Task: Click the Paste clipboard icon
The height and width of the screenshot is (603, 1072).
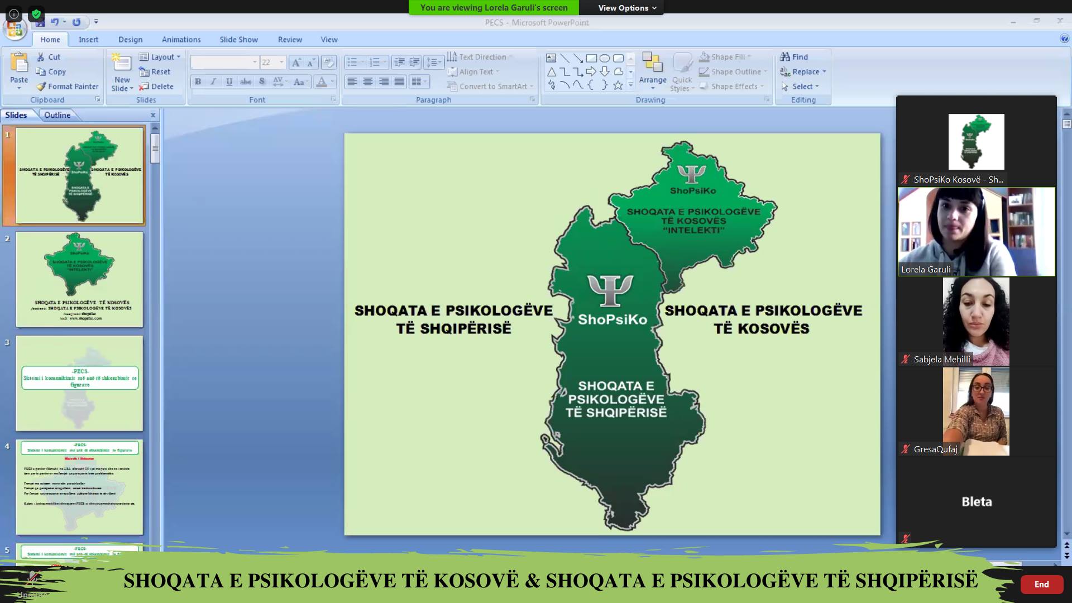Action: (x=19, y=63)
